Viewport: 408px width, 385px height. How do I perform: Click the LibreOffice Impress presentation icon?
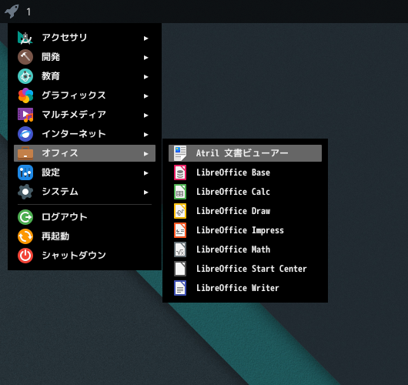click(180, 230)
